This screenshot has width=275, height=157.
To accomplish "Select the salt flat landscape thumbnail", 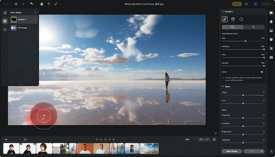I will coord(149,148).
